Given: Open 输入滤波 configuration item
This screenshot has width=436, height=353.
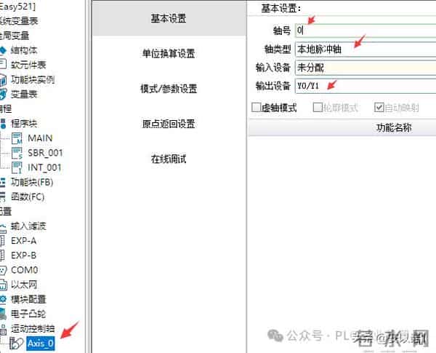Looking at the screenshot, I should pos(28,226).
